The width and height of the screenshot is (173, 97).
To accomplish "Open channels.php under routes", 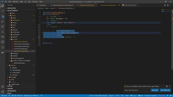I will (x=16, y=70).
